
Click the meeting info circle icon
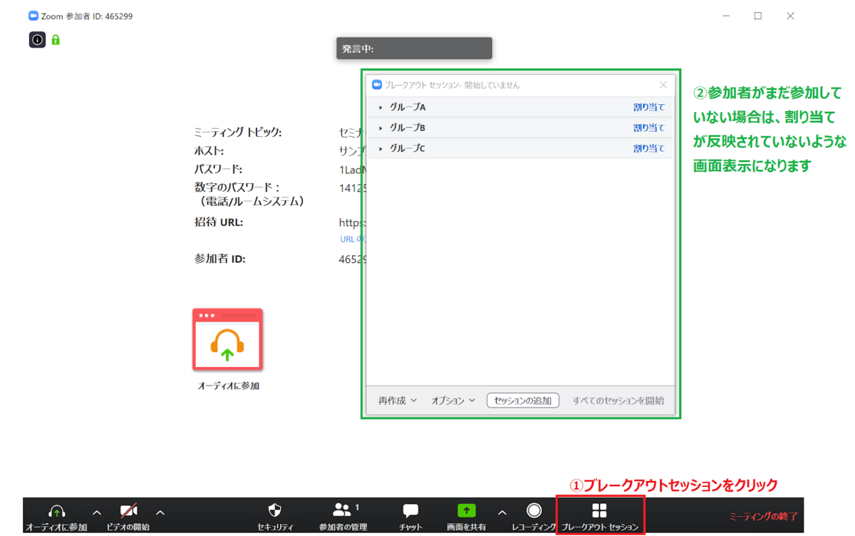pyautogui.click(x=37, y=40)
